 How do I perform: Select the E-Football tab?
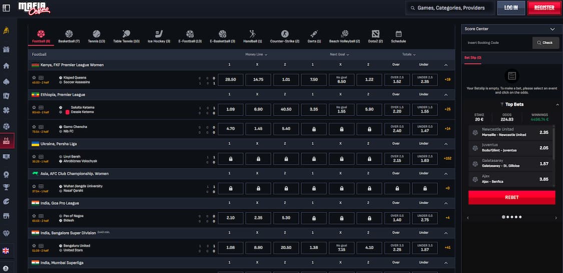tap(190, 36)
